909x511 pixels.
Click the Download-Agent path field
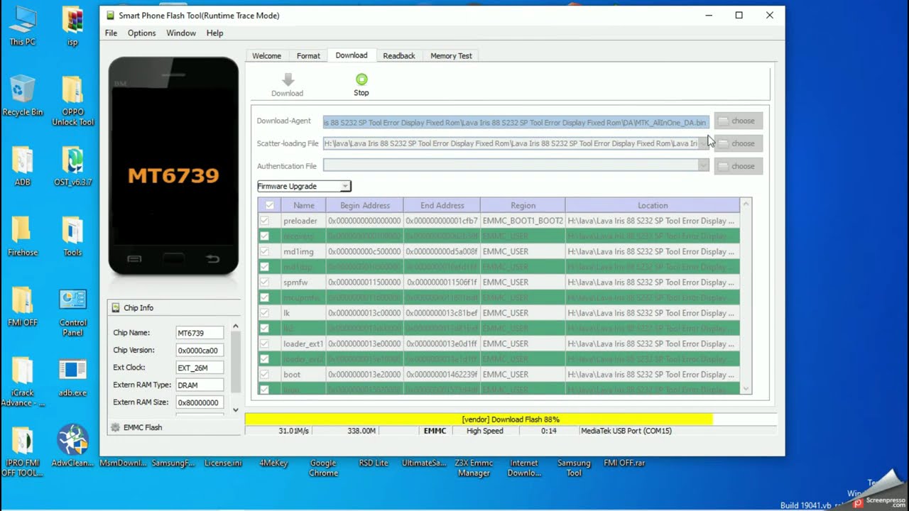(516, 122)
